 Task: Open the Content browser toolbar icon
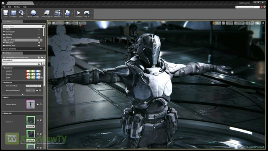click(13, 13)
